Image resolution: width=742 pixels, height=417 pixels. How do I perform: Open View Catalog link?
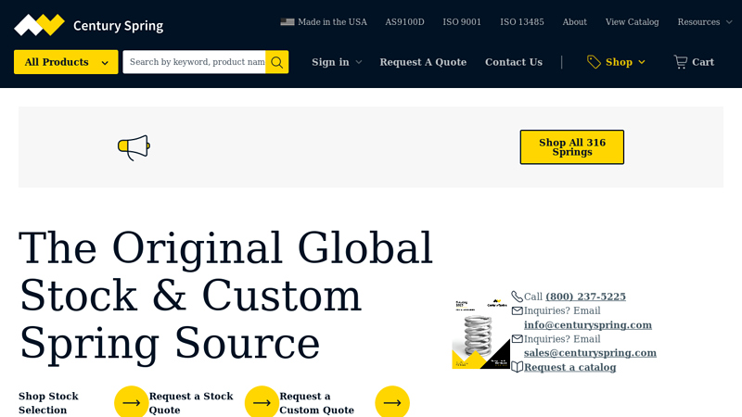pos(633,21)
